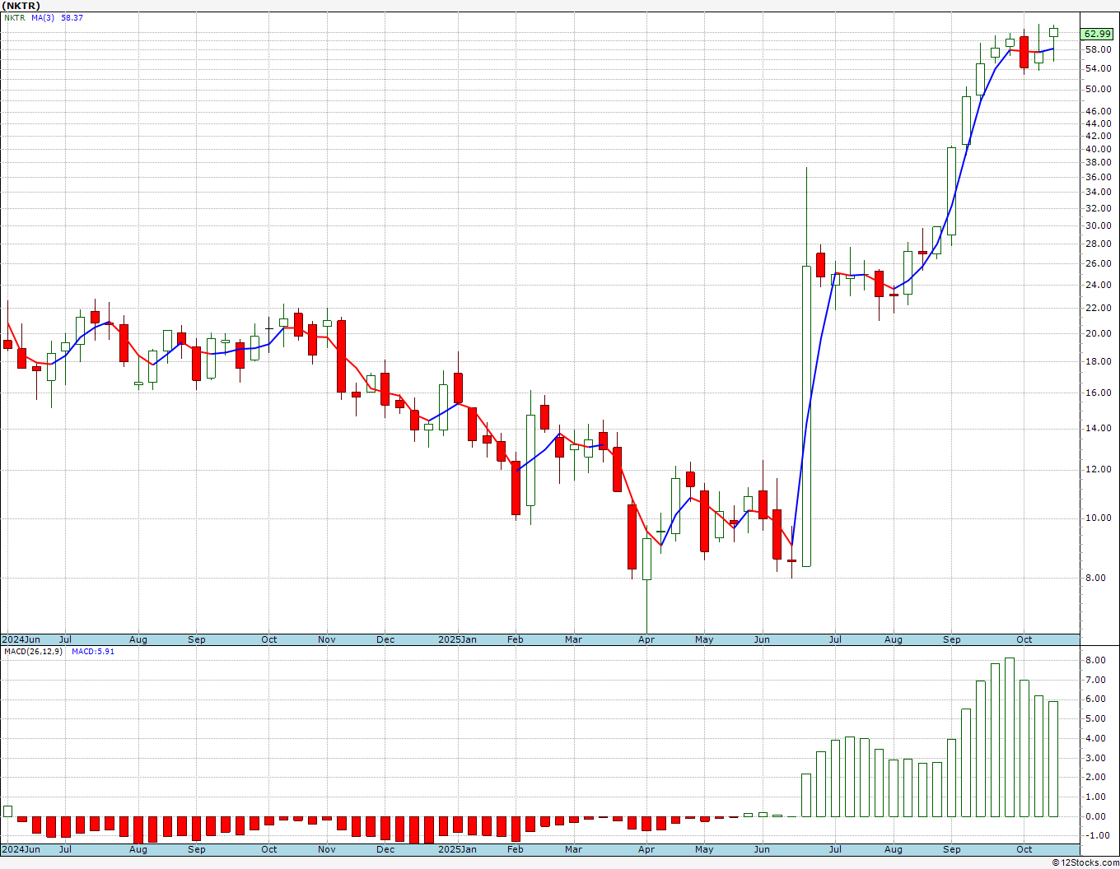Click Nov on the price chart time axis
The image size is (1120, 869).
point(326,639)
